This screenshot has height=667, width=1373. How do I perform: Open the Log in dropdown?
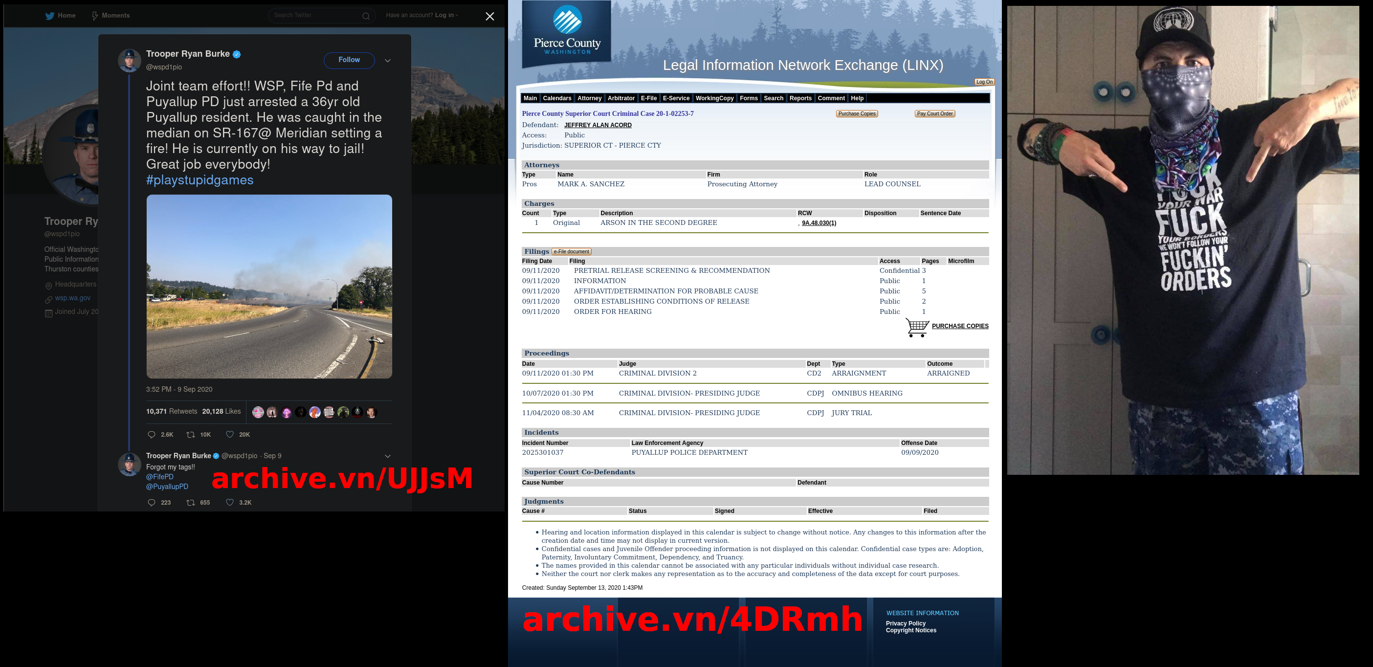point(446,16)
